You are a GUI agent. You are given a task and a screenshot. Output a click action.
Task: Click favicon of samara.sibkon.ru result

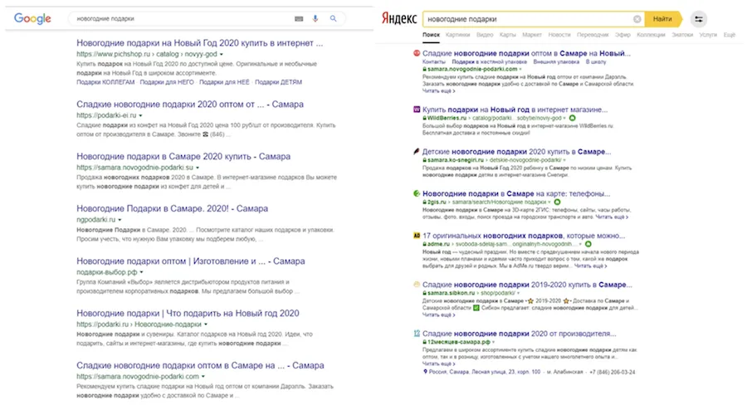tap(417, 285)
